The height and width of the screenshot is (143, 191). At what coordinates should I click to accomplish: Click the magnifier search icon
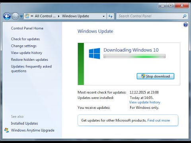[x=185, y=16]
